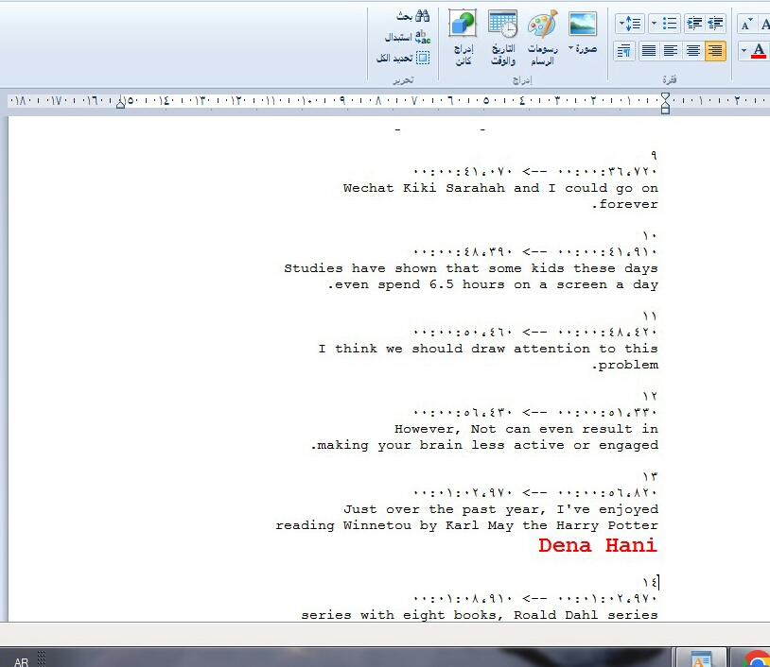Click the AR language indicator in the taskbar
This screenshot has width=770, height=667.
point(21,662)
